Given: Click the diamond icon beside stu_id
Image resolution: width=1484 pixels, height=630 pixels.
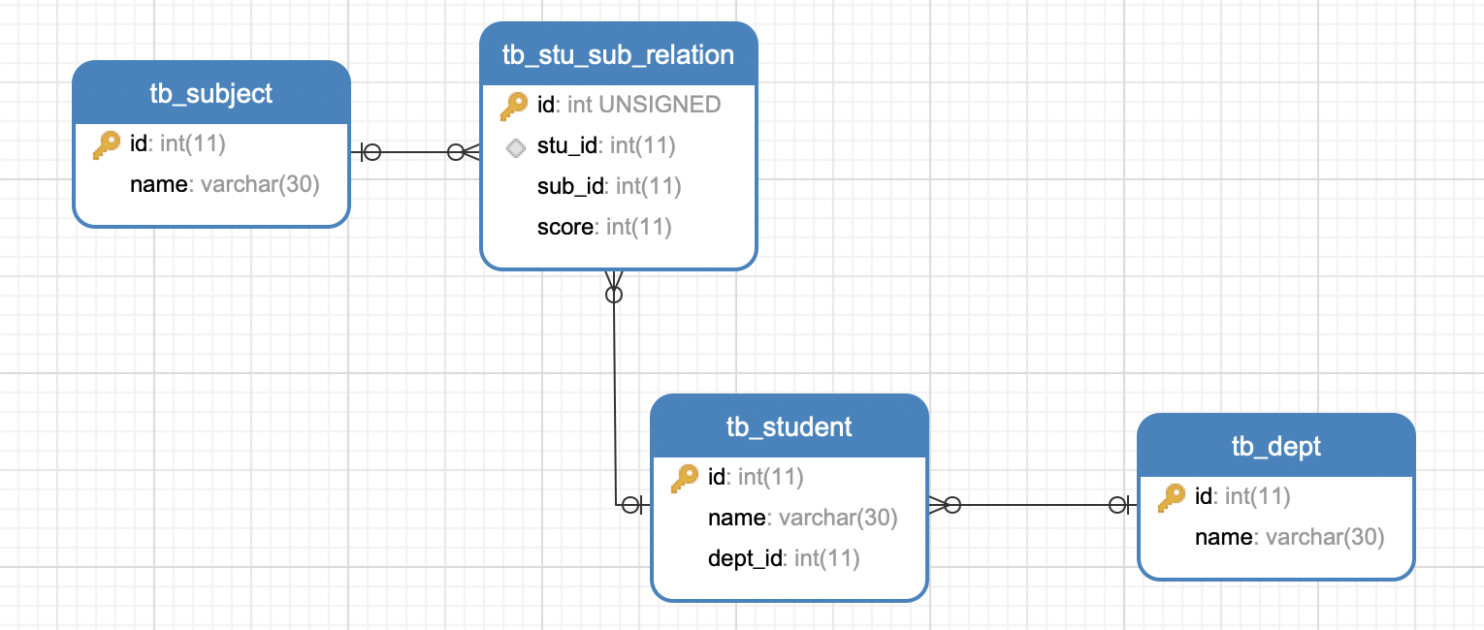Looking at the screenshot, I should click(x=516, y=147).
